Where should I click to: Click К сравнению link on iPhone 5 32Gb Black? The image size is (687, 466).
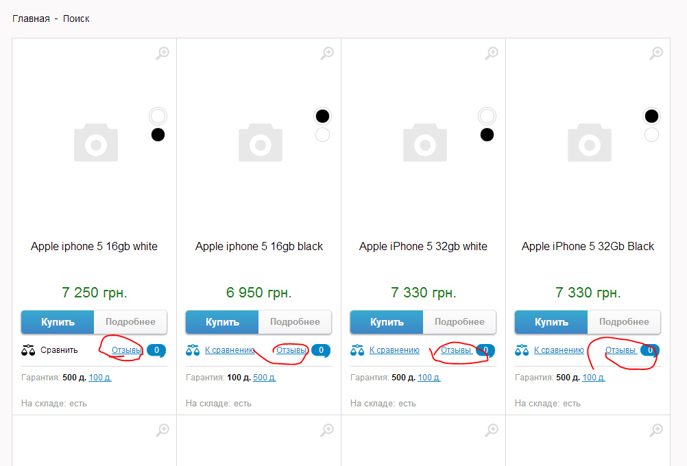pos(559,350)
